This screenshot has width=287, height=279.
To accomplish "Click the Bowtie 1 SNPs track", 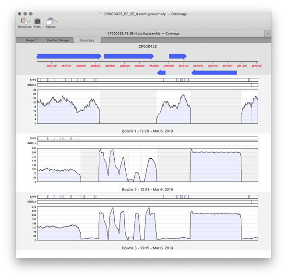I will point(147,80).
